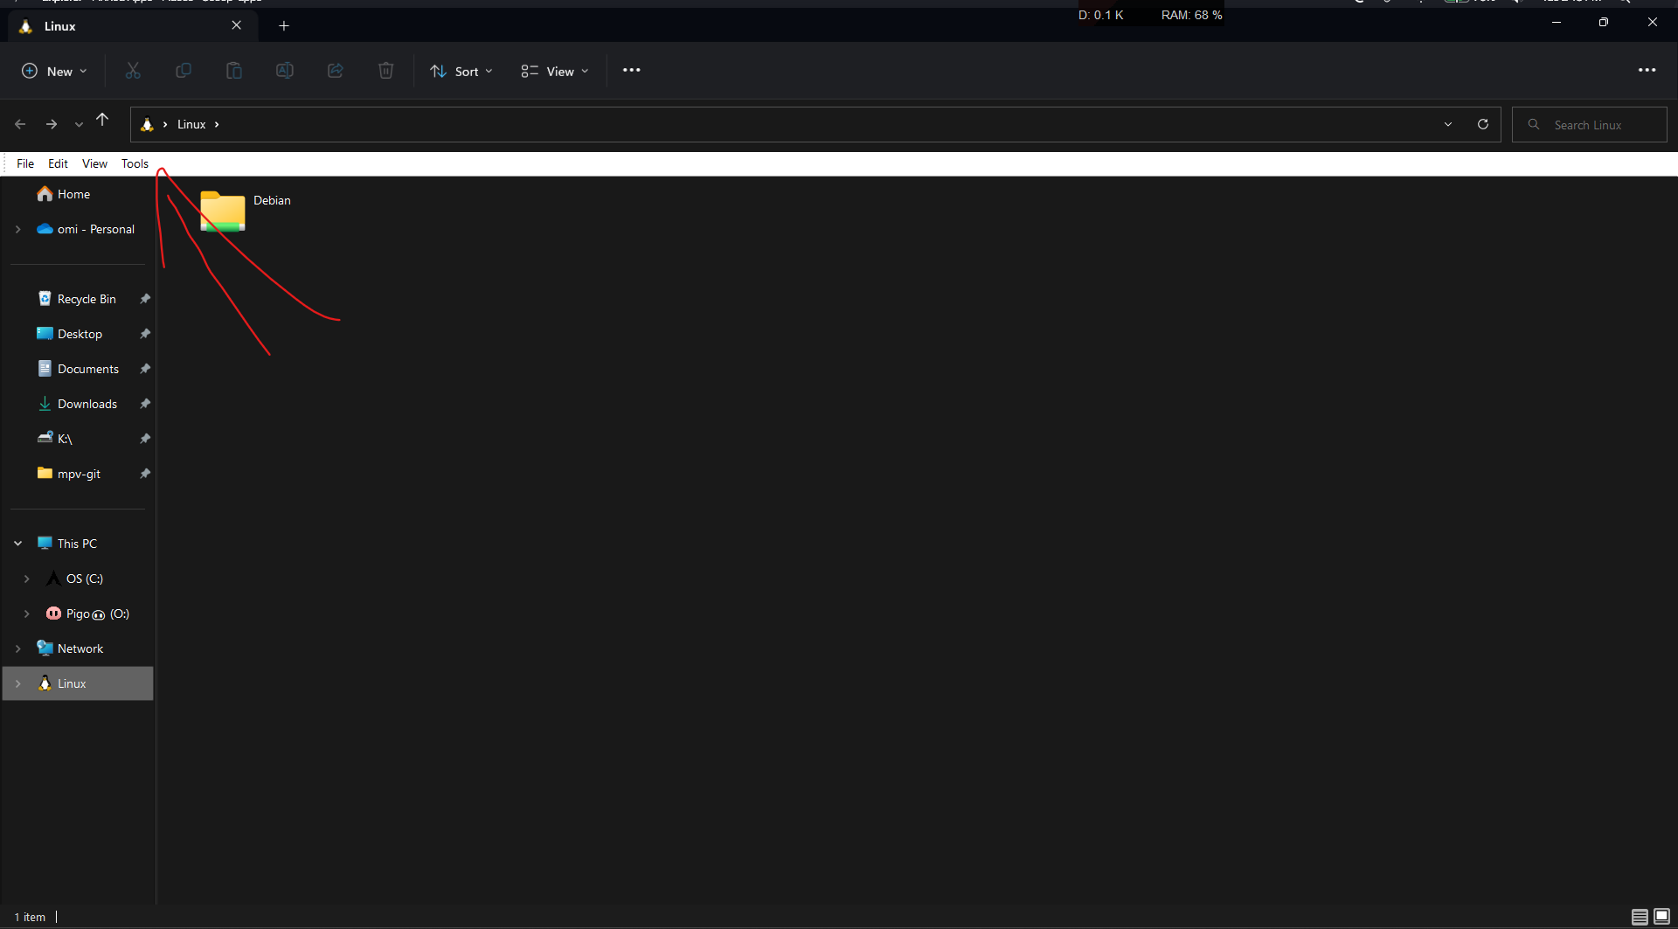Viewport: 1678px width, 929px height.
Task: Click the pin icon beside K:\
Action: [145, 439]
